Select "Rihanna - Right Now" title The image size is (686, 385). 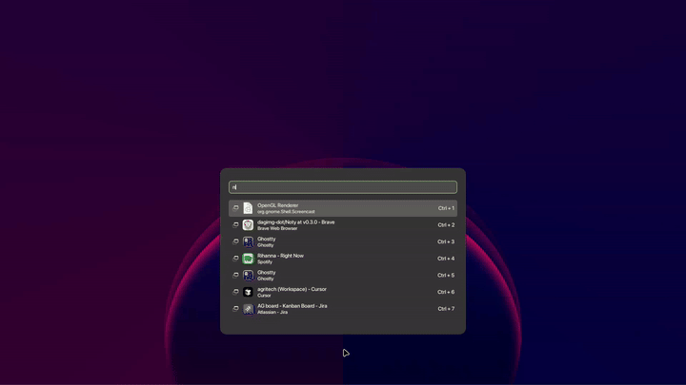coord(280,256)
